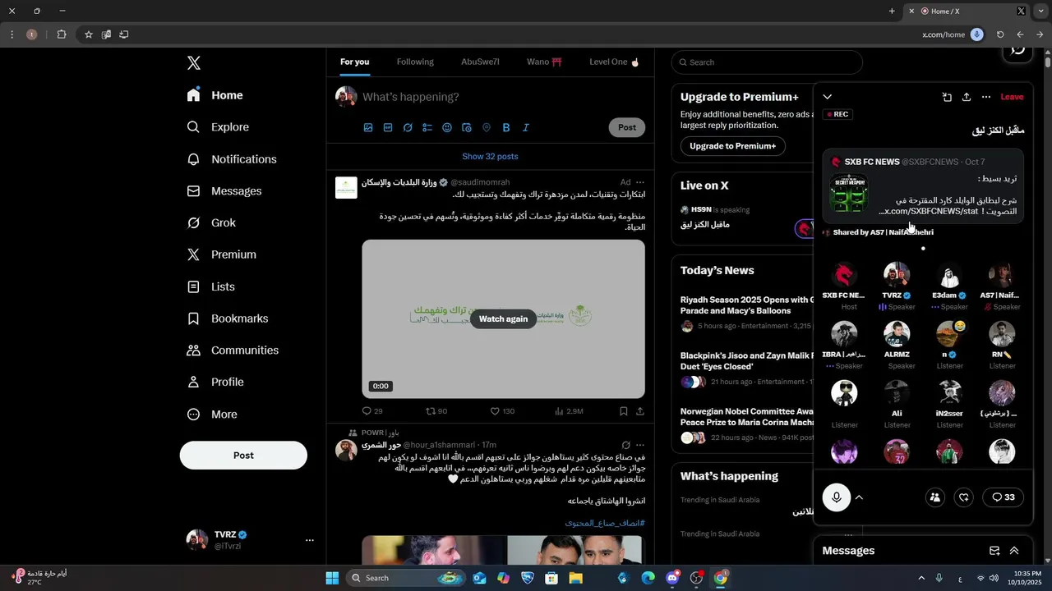Screen dimensions: 1052x591
Task: Open shared SXB FC NEWS post card
Action: tap(924, 186)
